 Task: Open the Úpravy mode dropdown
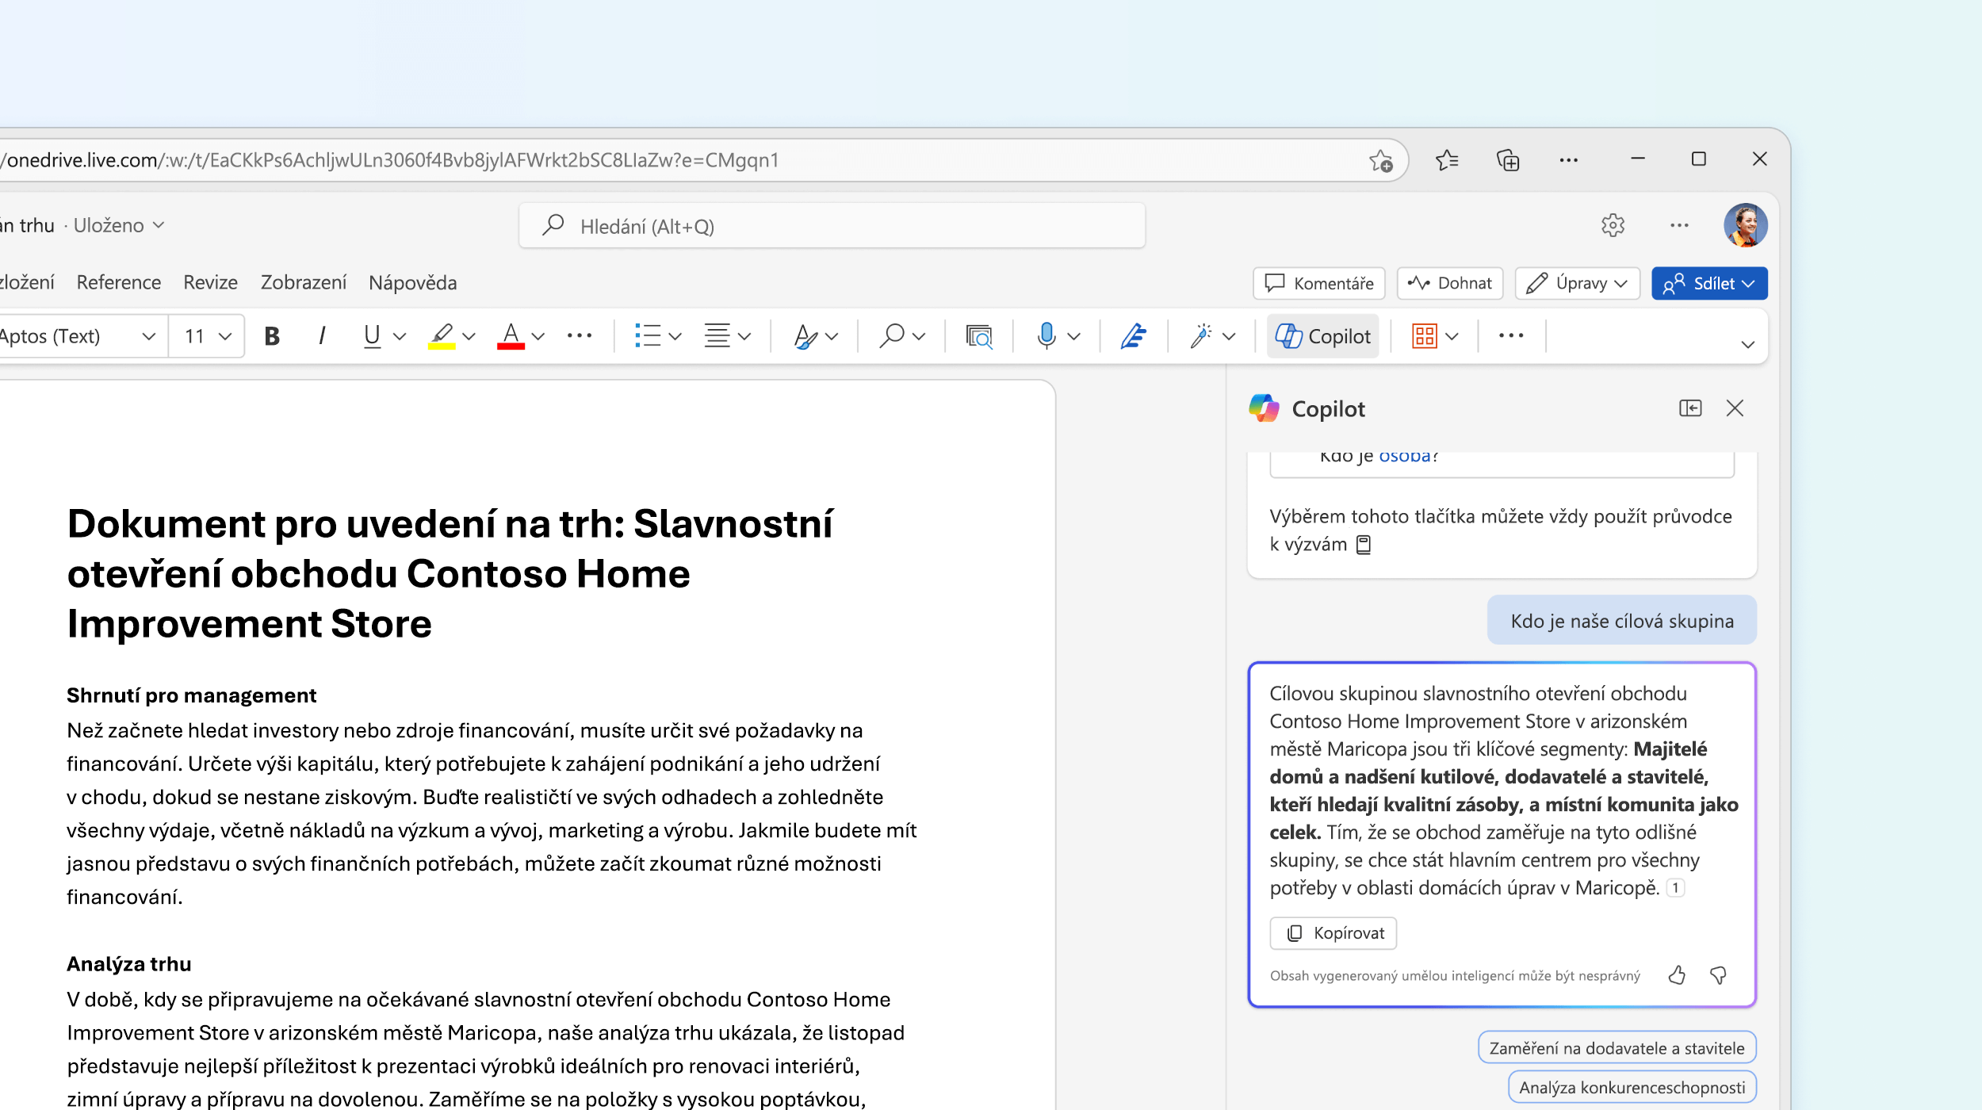1578,283
